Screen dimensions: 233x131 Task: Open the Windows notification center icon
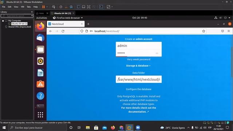point(227,128)
